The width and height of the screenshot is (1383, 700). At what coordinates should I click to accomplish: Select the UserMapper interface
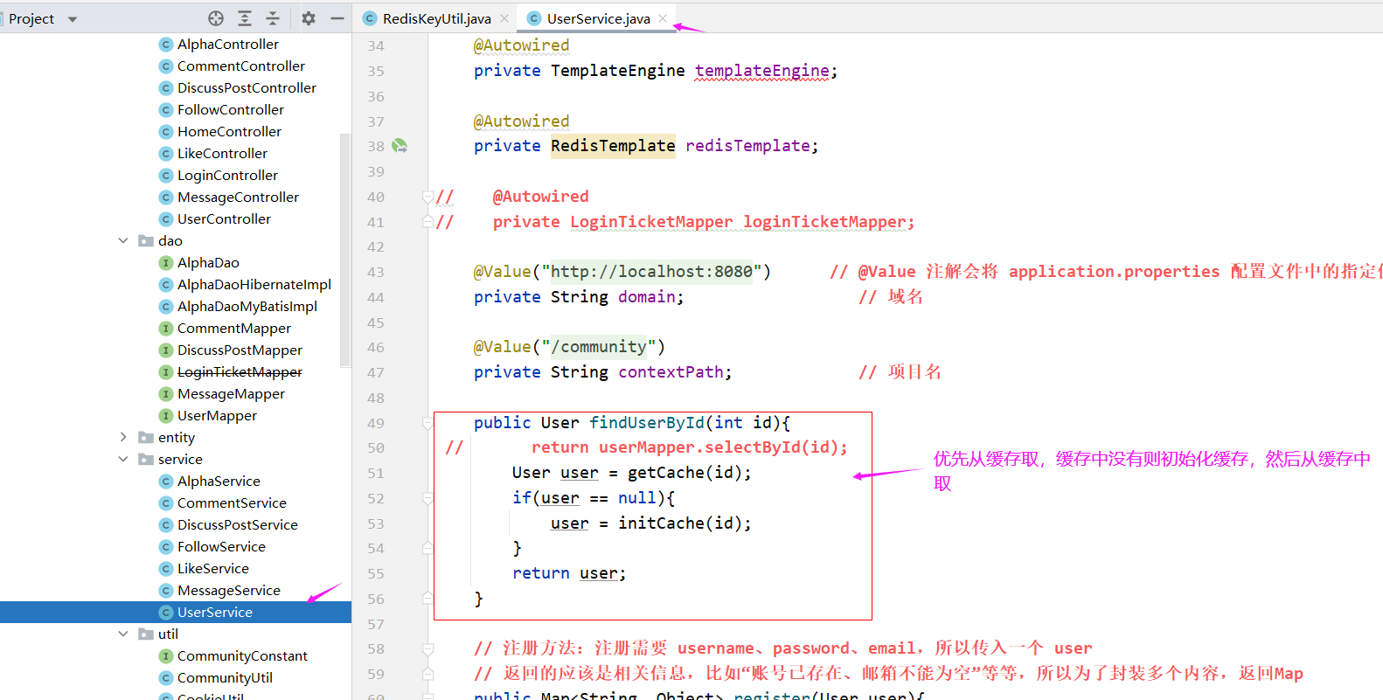tap(217, 415)
